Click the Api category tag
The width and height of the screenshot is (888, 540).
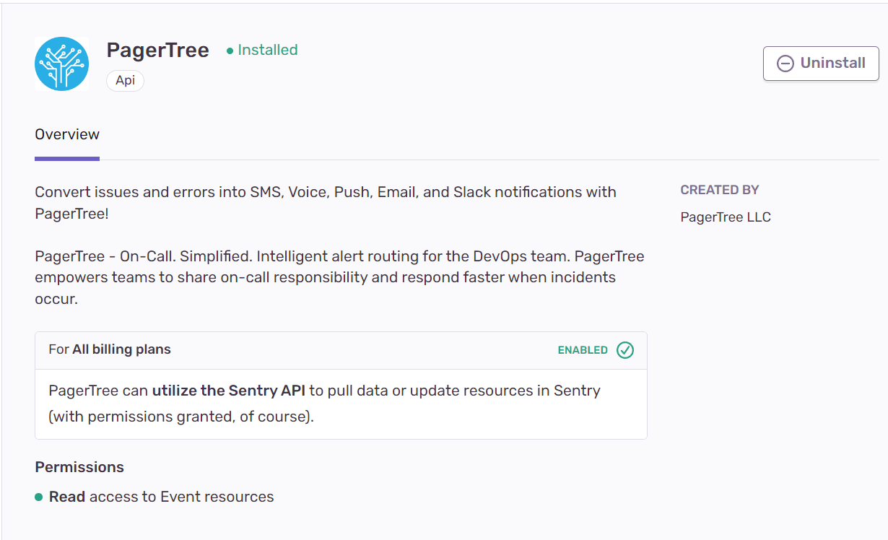click(125, 80)
